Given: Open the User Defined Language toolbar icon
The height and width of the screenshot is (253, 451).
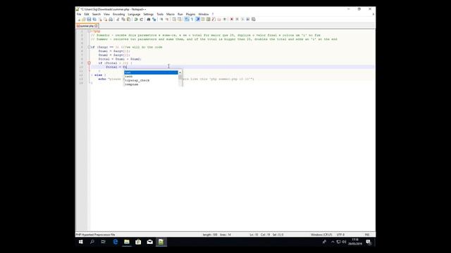Looking at the screenshot, I should pyautogui.click(x=203, y=19).
